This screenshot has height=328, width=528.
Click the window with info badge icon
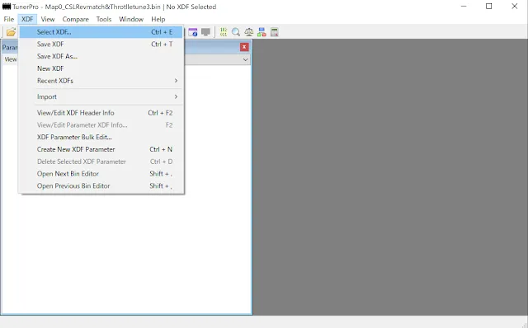(x=193, y=32)
